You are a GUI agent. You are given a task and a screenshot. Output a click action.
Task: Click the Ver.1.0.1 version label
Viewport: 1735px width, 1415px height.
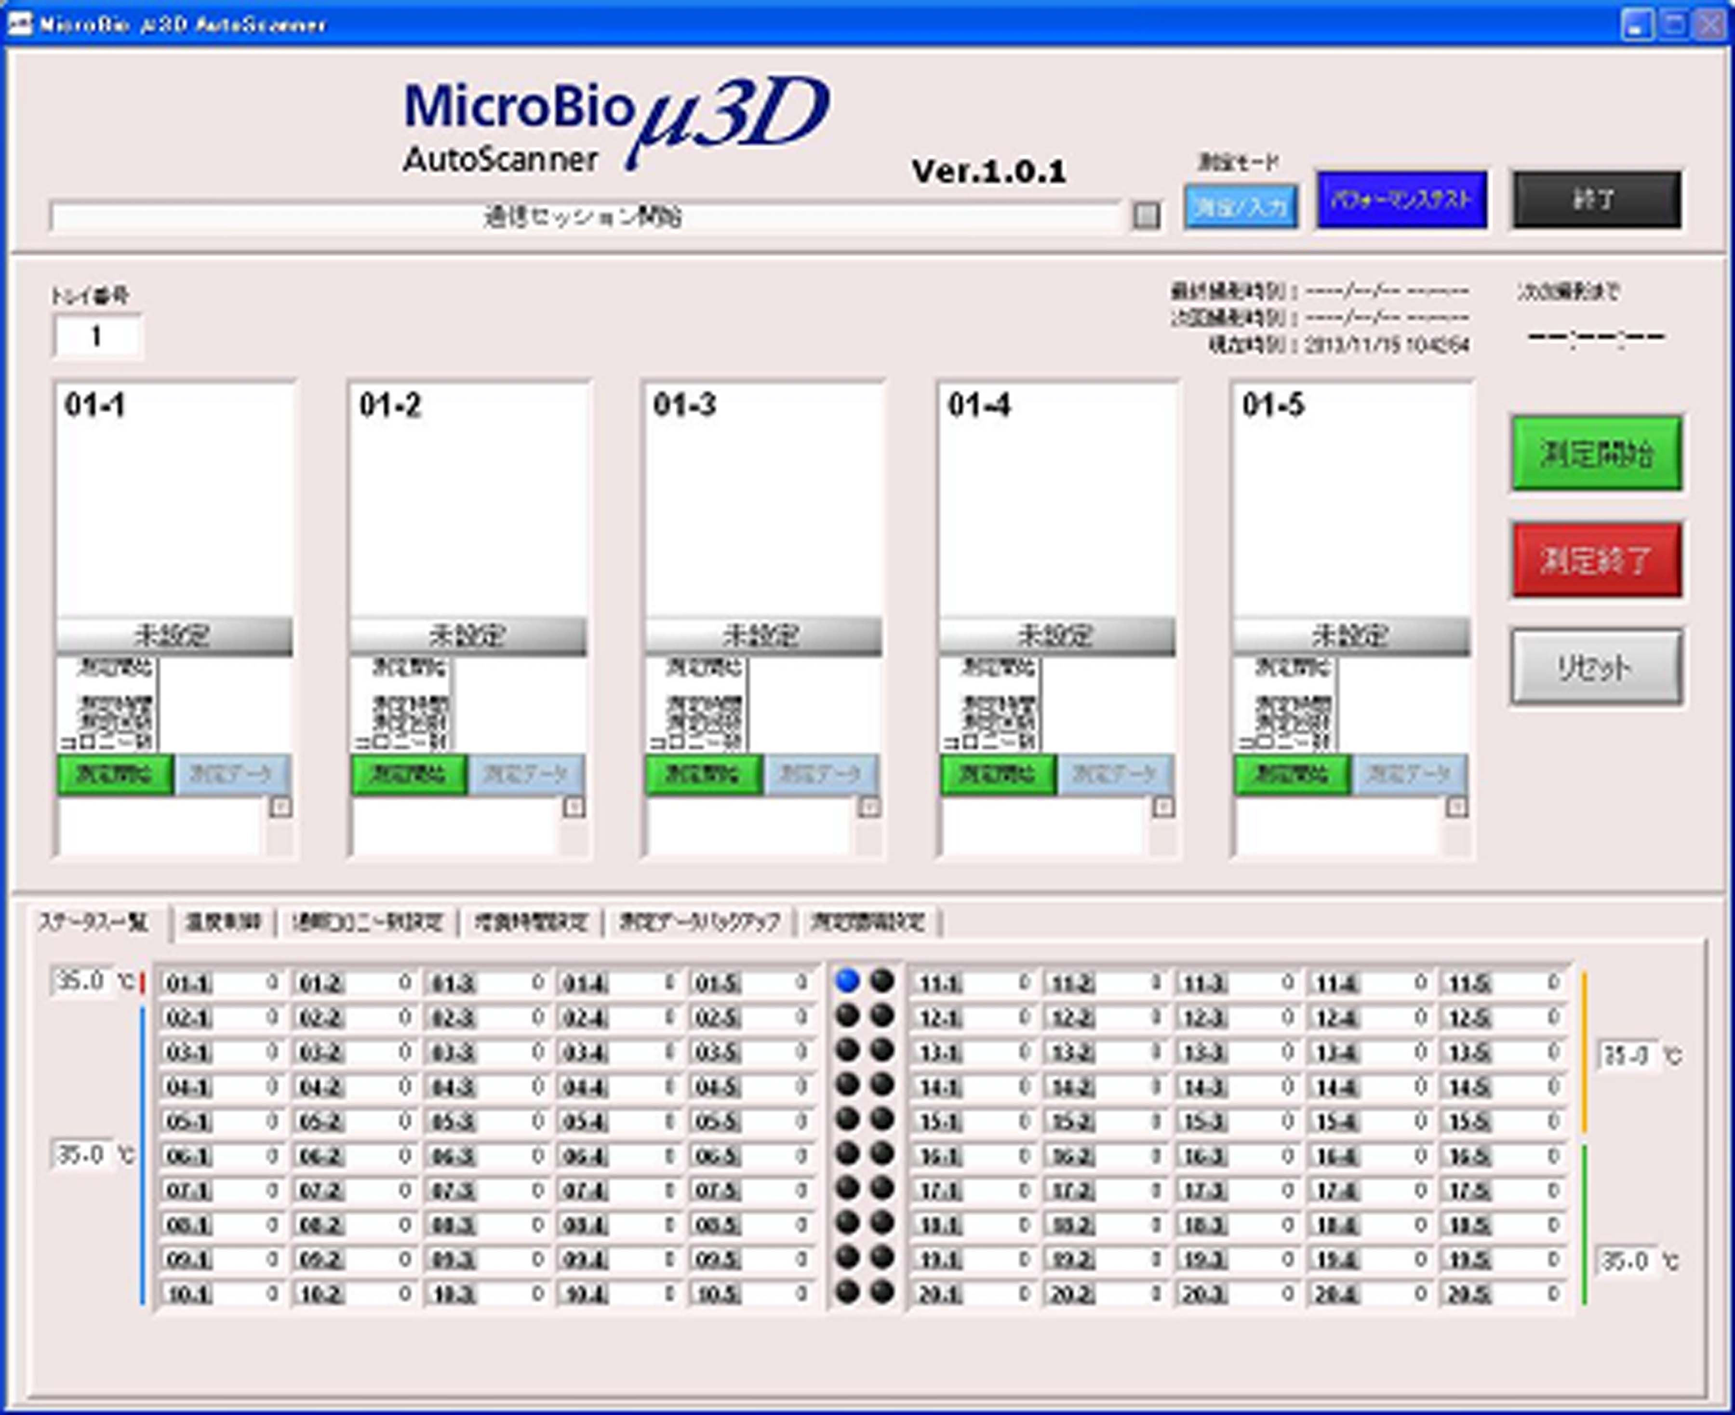[988, 171]
